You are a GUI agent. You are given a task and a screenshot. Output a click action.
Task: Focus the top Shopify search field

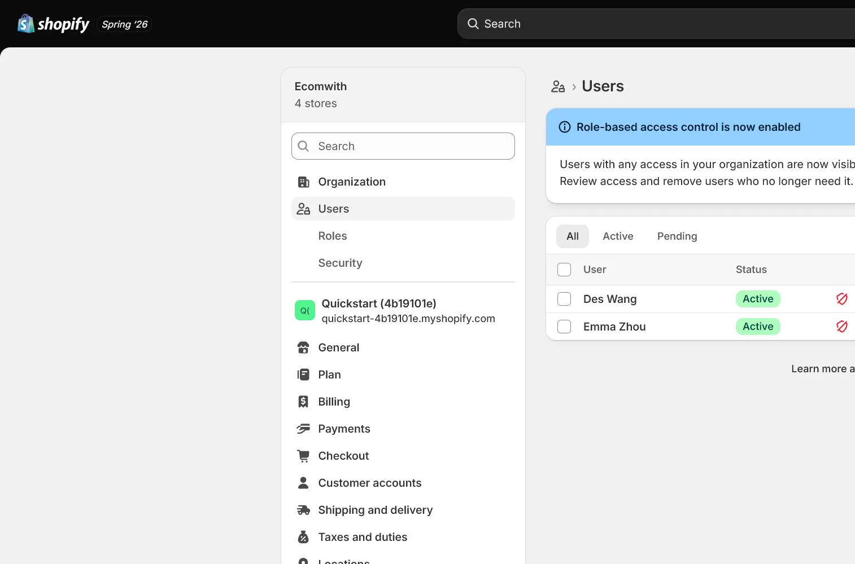[656, 24]
